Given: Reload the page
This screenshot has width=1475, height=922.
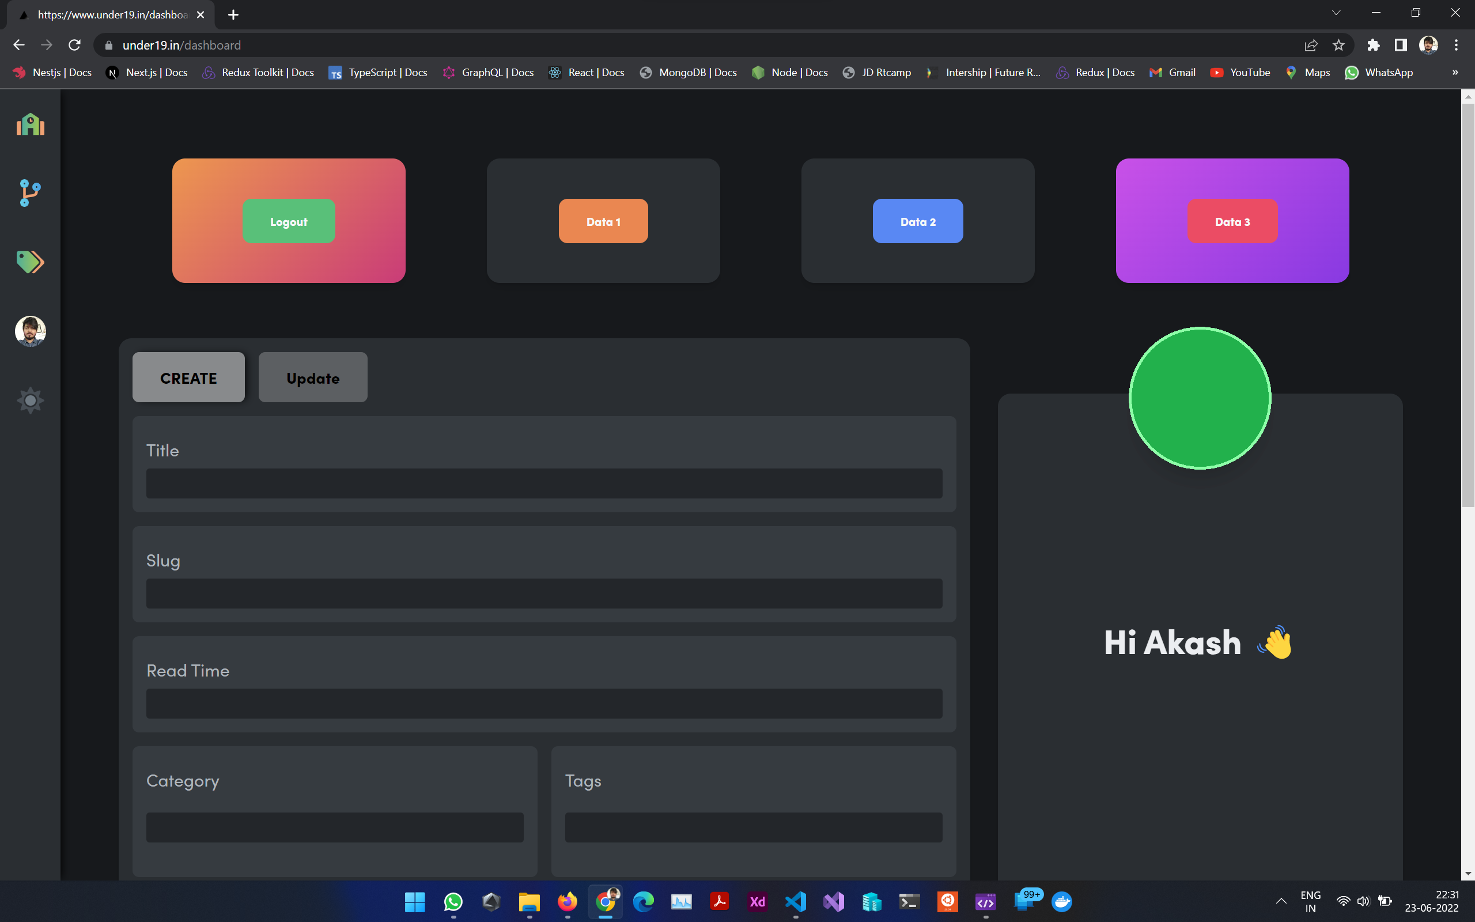Looking at the screenshot, I should (74, 45).
